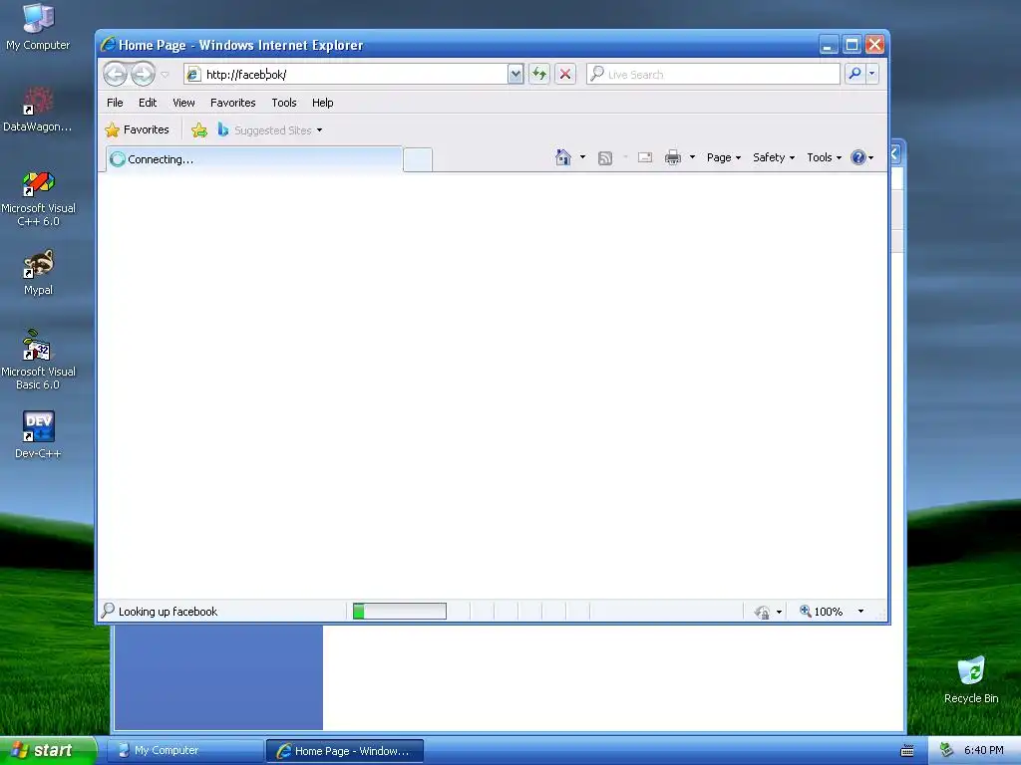
Task: Click the Internet security zone icon in status bar
Action: (763, 612)
